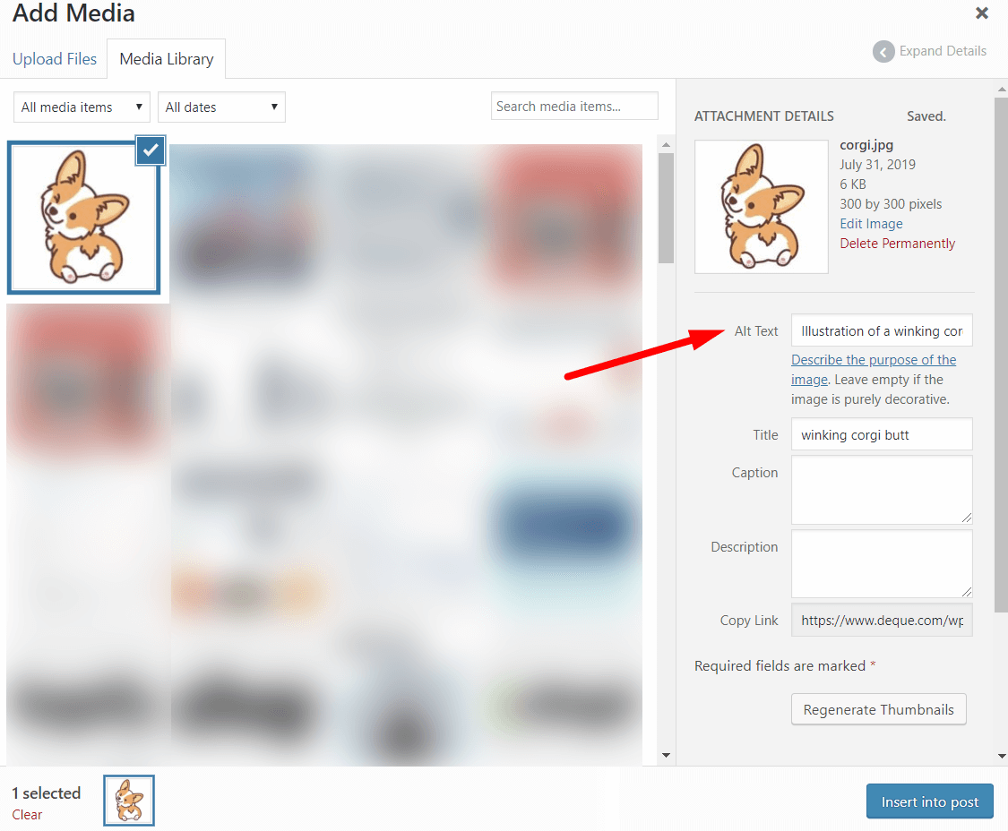This screenshot has width=1008, height=831.
Task: Click the Edit Image link
Action: [x=870, y=224]
